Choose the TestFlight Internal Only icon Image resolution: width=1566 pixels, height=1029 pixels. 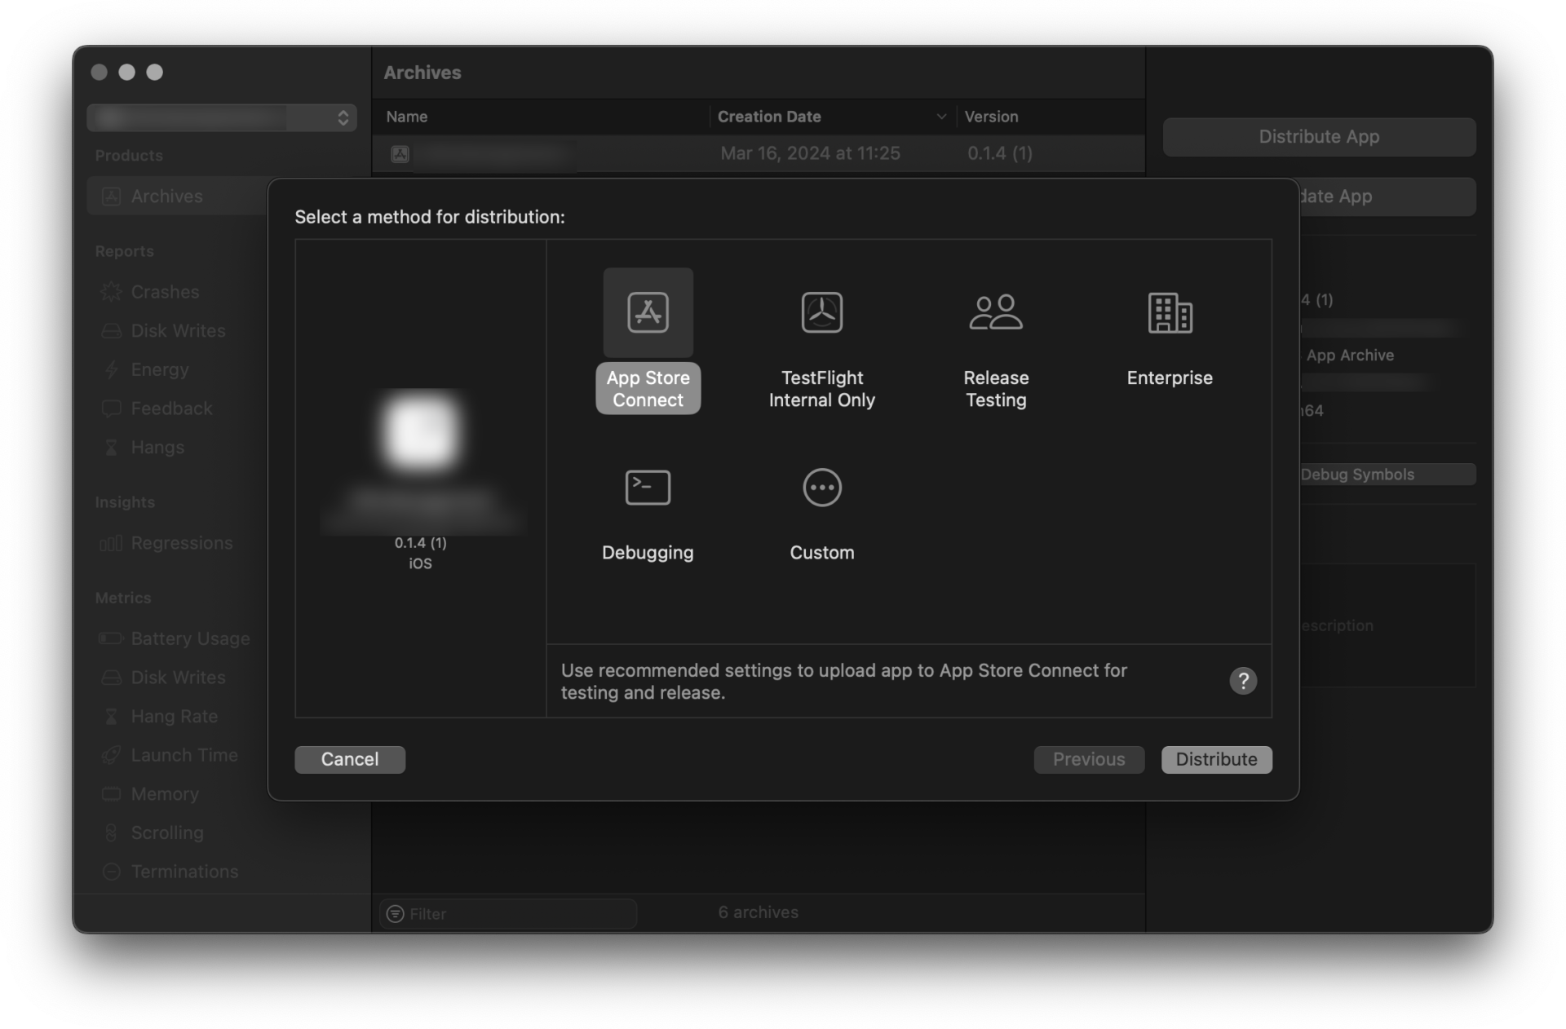(x=821, y=311)
